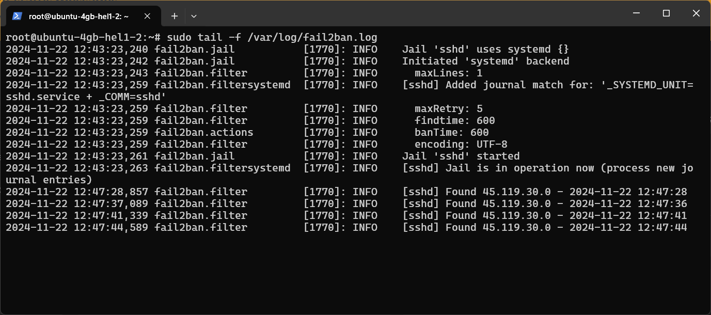Click the PowerShell icon on the terminal tab
711x315 pixels.
18,16
